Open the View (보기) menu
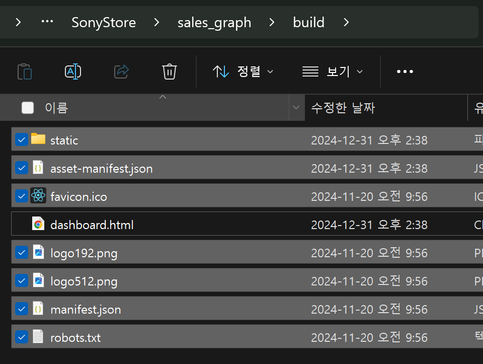This screenshot has height=364, width=483. (333, 71)
